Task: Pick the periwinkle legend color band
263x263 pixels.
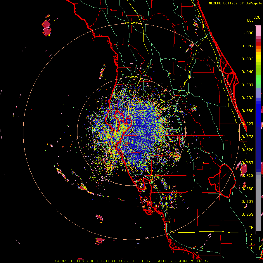Action: click(258, 93)
